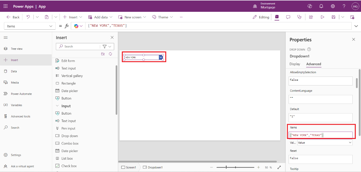Click the Share icon in toolbar

[x=311, y=17]
